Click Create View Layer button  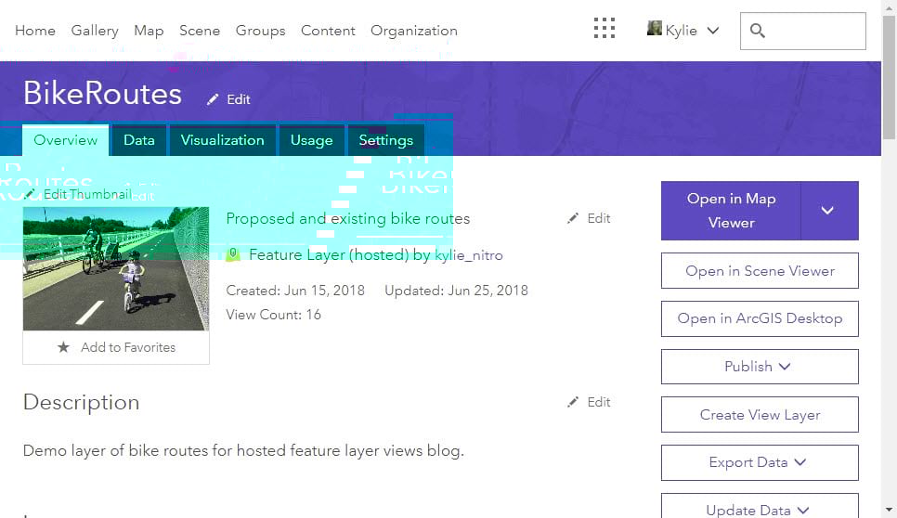point(760,415)
